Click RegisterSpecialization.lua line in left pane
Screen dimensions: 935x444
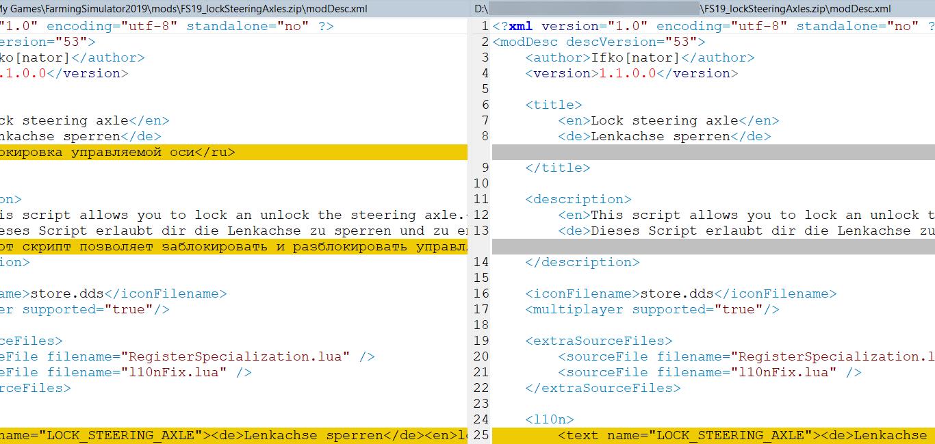tap(187, 356)
